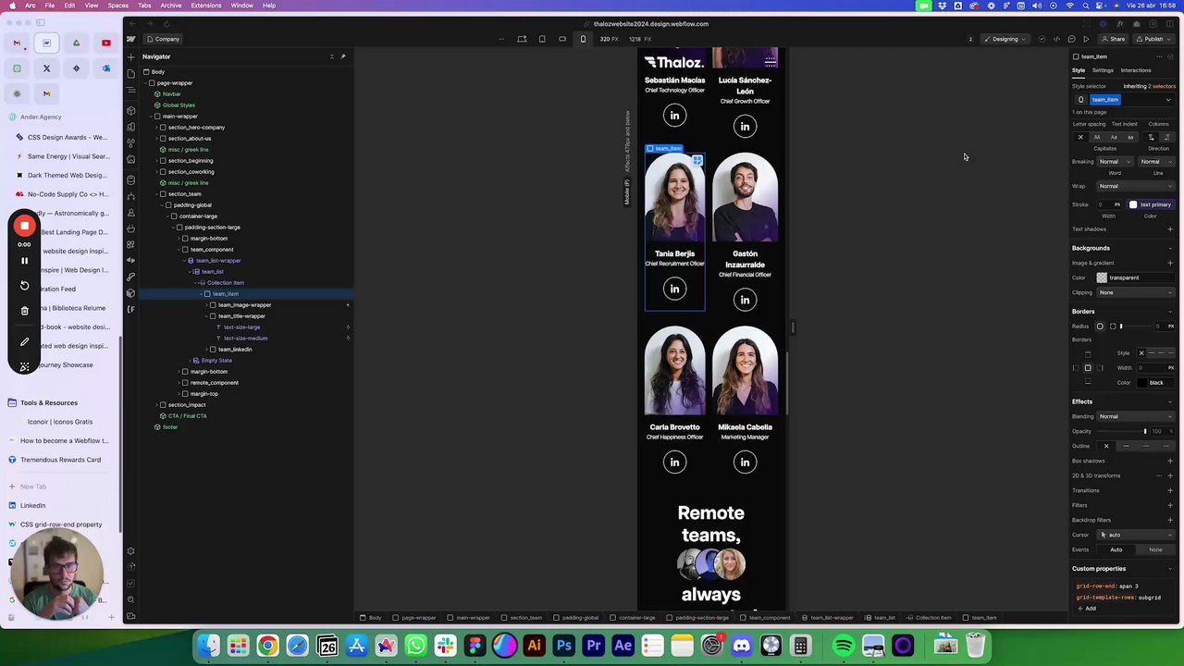Open the CMS database icon in sidebar
The height and width of the screenshot is (666, 1184).
click(x=130, y=179)
